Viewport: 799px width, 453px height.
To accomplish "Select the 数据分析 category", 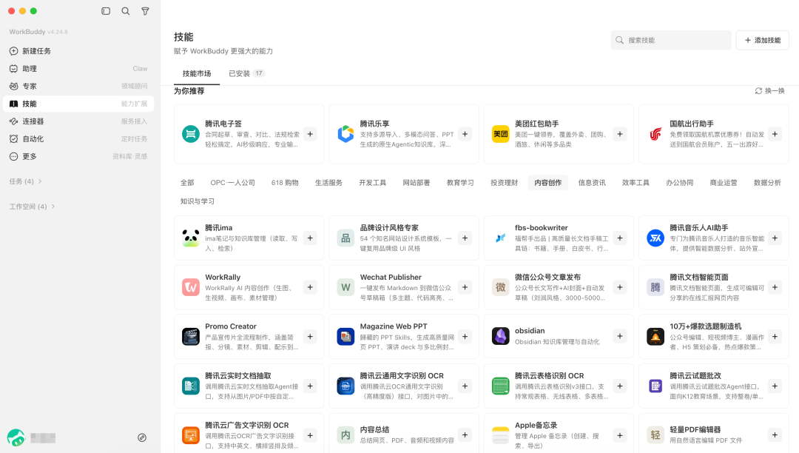I will [767, 182].
